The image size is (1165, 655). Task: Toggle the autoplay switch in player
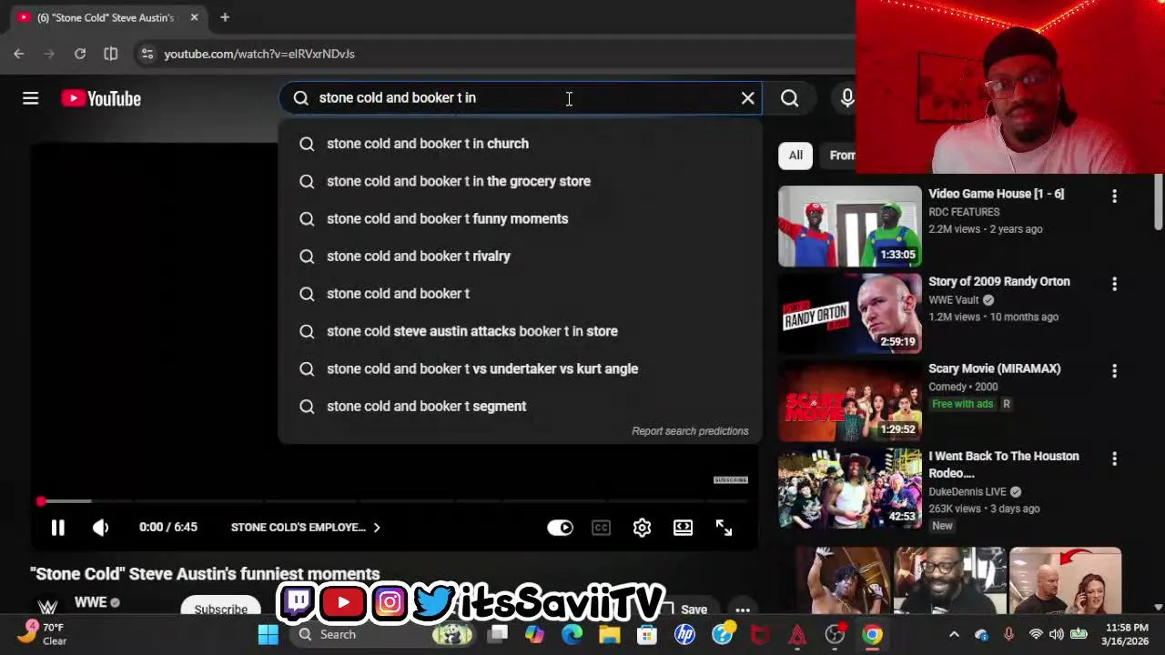[x=560, y=528]
